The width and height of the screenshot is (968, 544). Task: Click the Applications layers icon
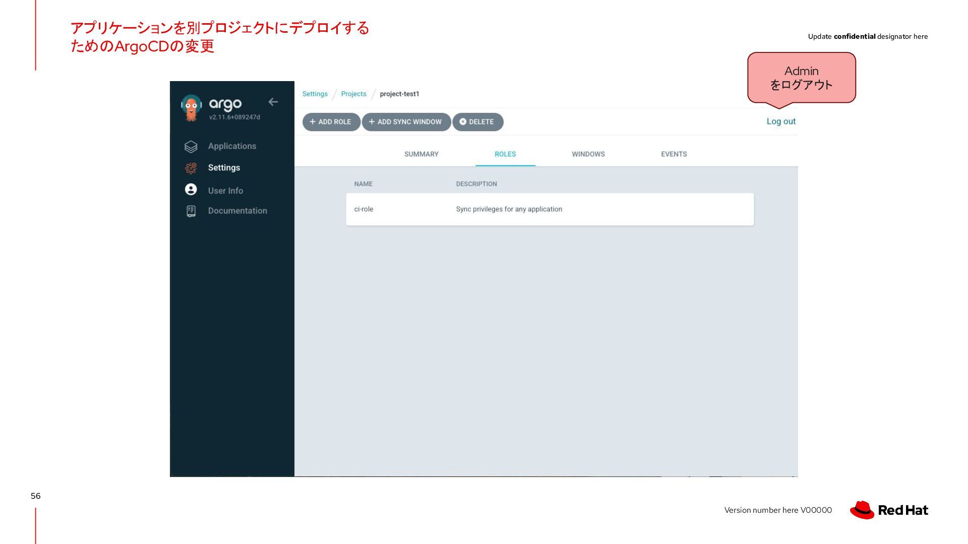point(191,147)
